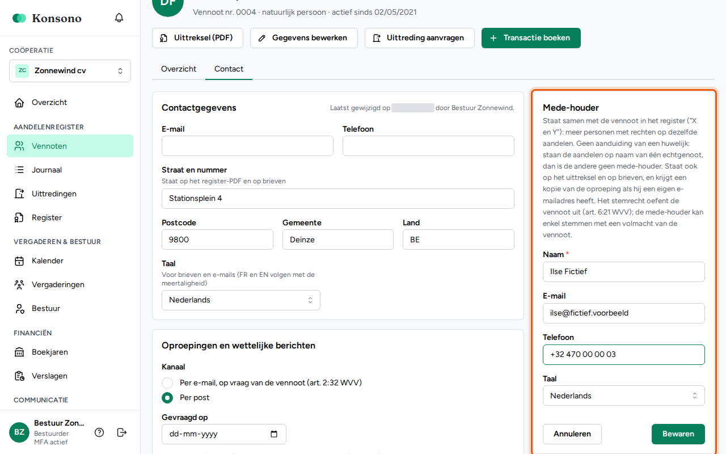
Task: Open Boekjaren in the sidebar
Action: pos(70,352)
